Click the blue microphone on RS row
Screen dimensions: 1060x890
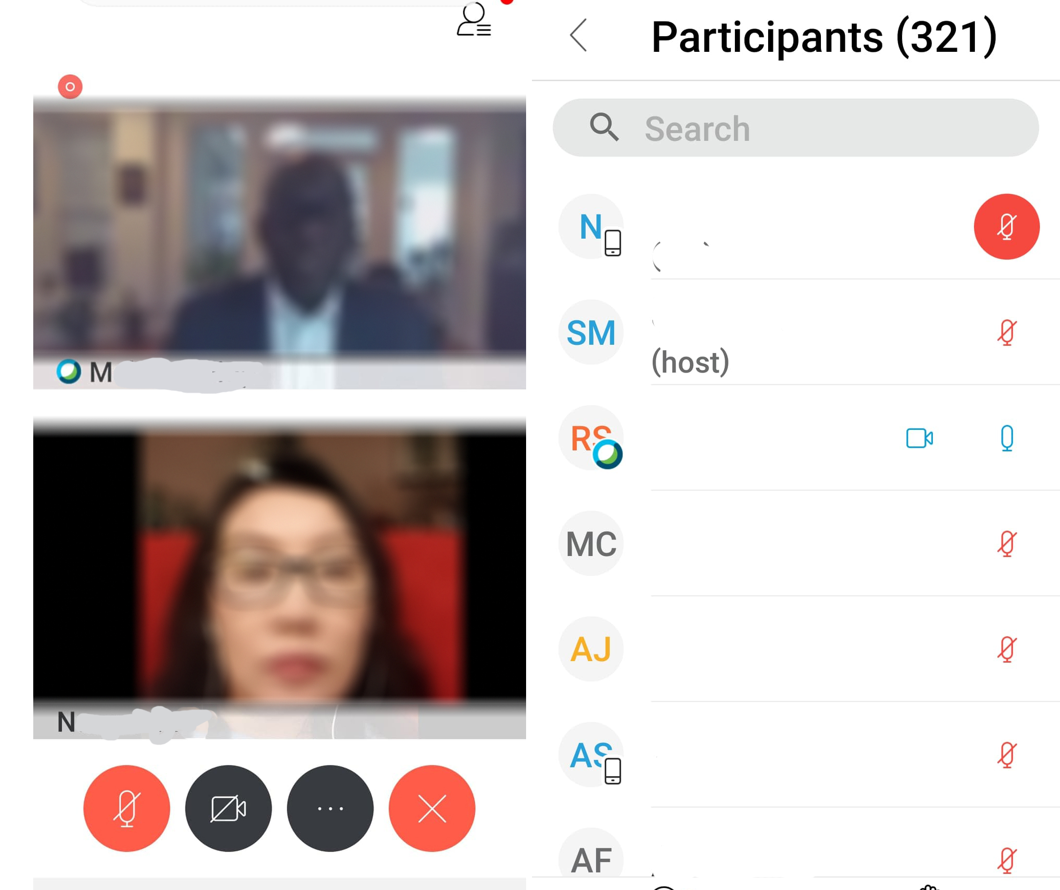pyautogui.click(x=1007, y=438)
